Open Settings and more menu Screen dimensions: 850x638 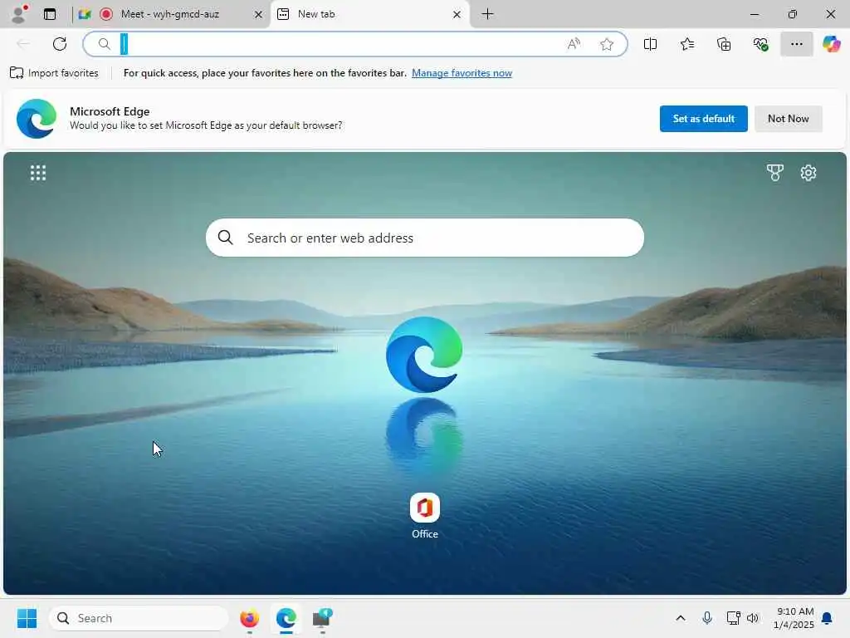click(x=796, y=44)
